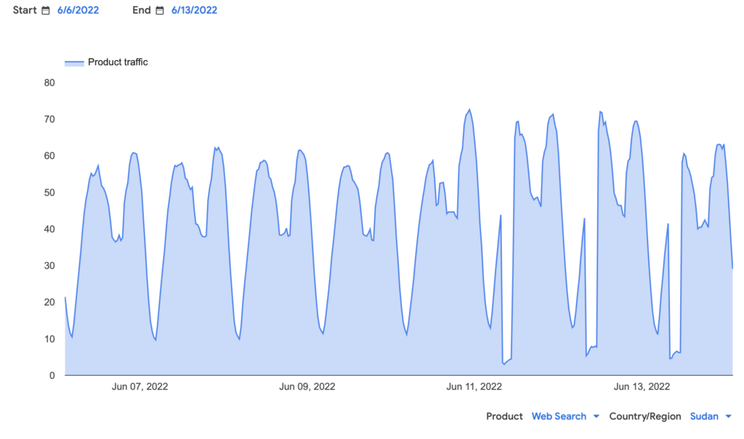The width and height of the screenshot is (744, 439).
Task: Click the 10 y-axis value
Action: point(49,339)
